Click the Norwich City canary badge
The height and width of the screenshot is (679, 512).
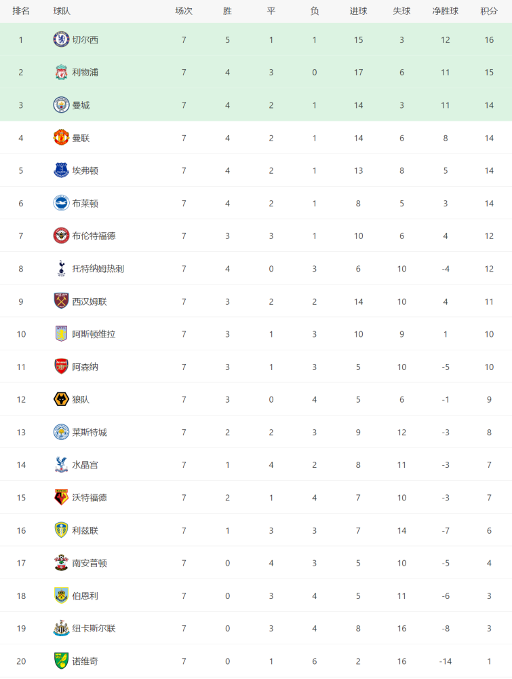point(61,661)
